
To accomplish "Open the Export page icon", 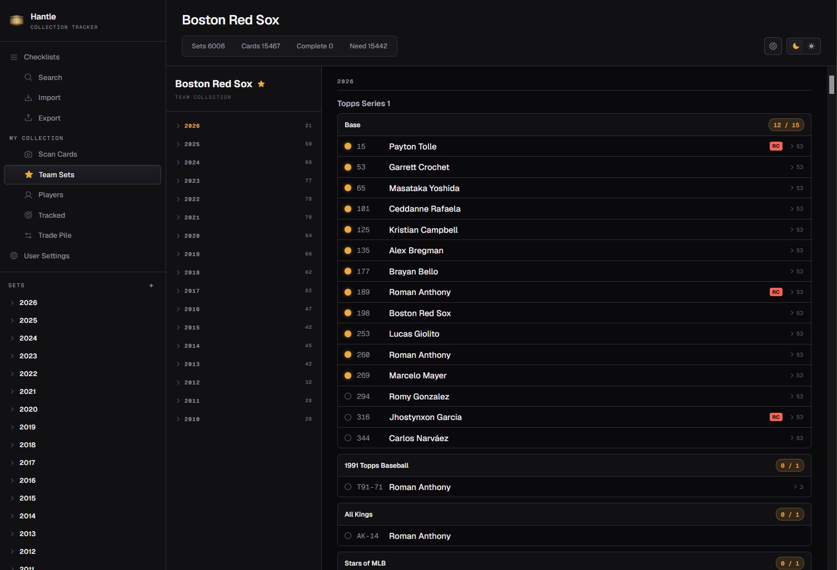I will [28, 118].
